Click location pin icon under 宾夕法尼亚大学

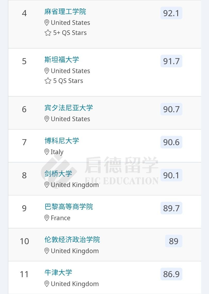coord(47,119)
